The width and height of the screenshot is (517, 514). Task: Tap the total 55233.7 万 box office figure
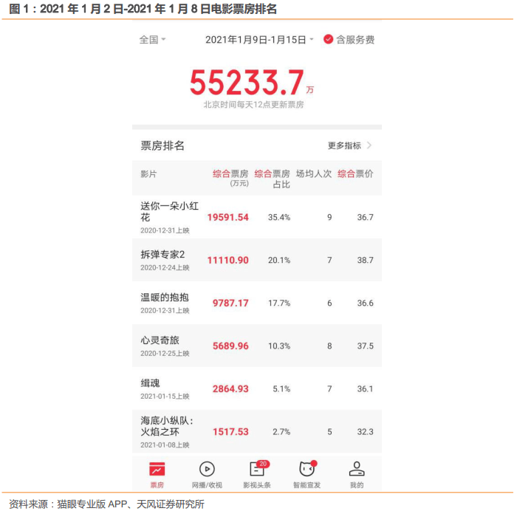252,82
